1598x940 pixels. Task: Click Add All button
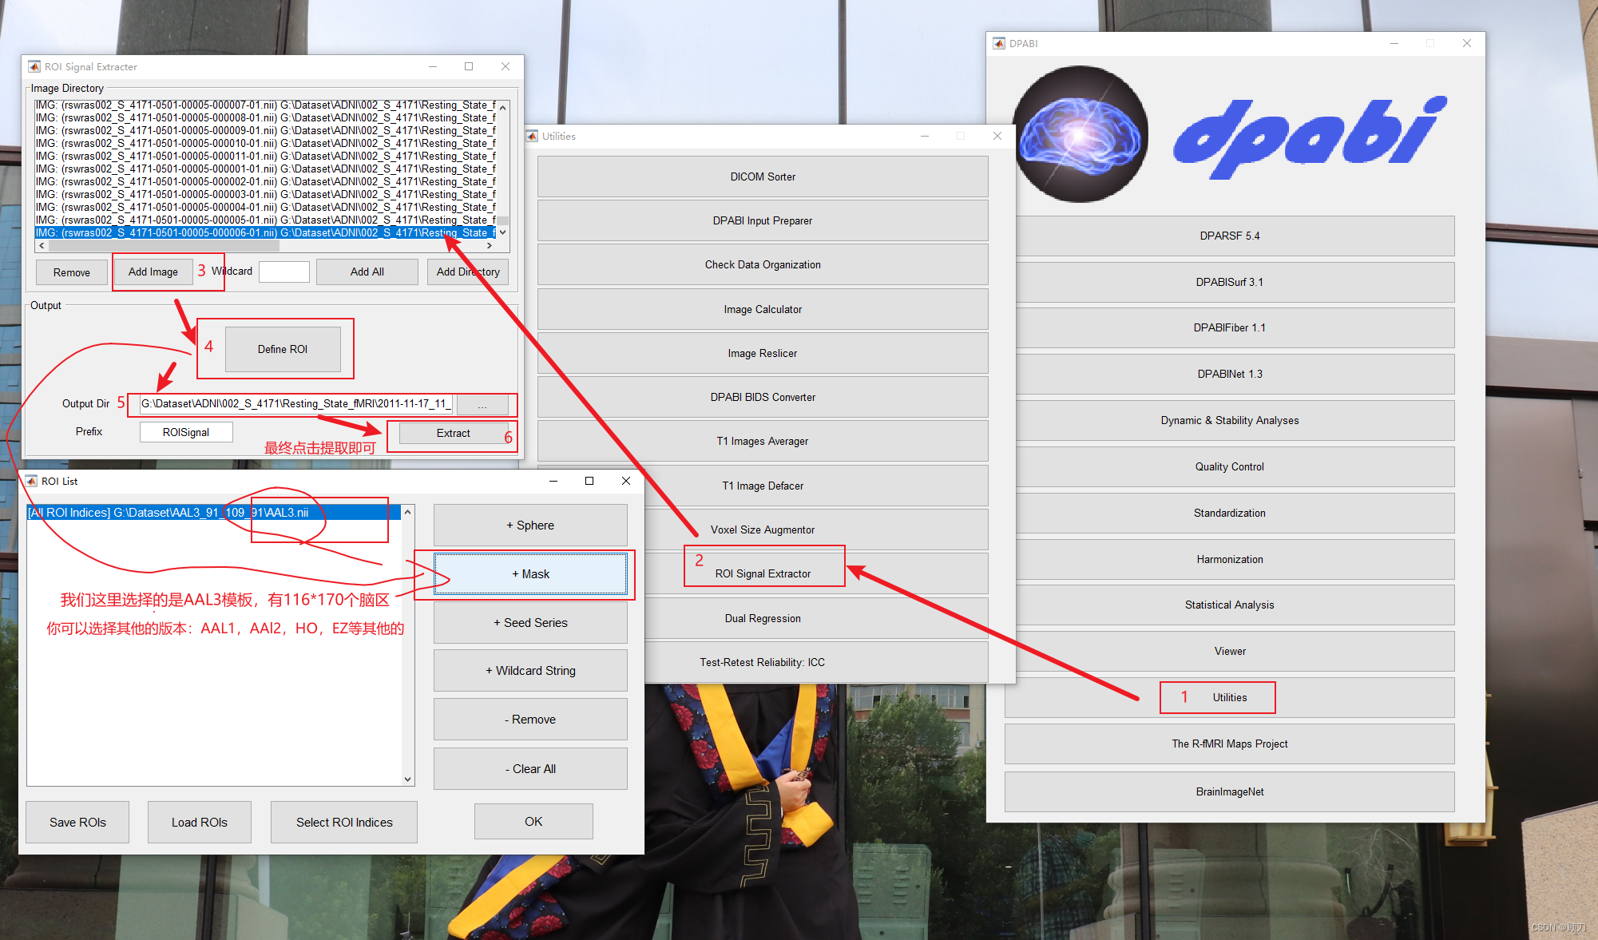pyautogui.click(x=367, y=272)
